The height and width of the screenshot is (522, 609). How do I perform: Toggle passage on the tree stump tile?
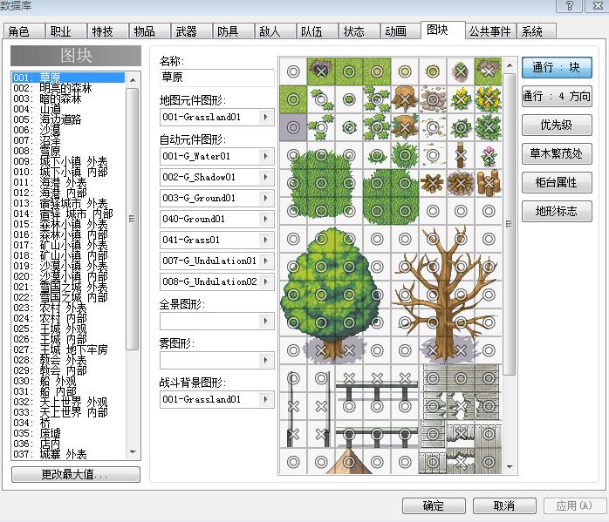[x=405, y=99]
